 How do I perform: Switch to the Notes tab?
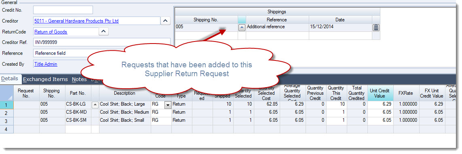pyautogui.click(x=79, y=79)
